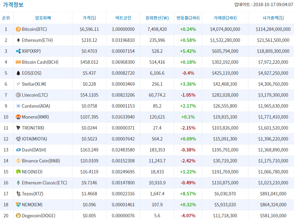Click the 가격정보 page heading
The height and width of the screenshot is (219, 294).
[x=13, y=4]
